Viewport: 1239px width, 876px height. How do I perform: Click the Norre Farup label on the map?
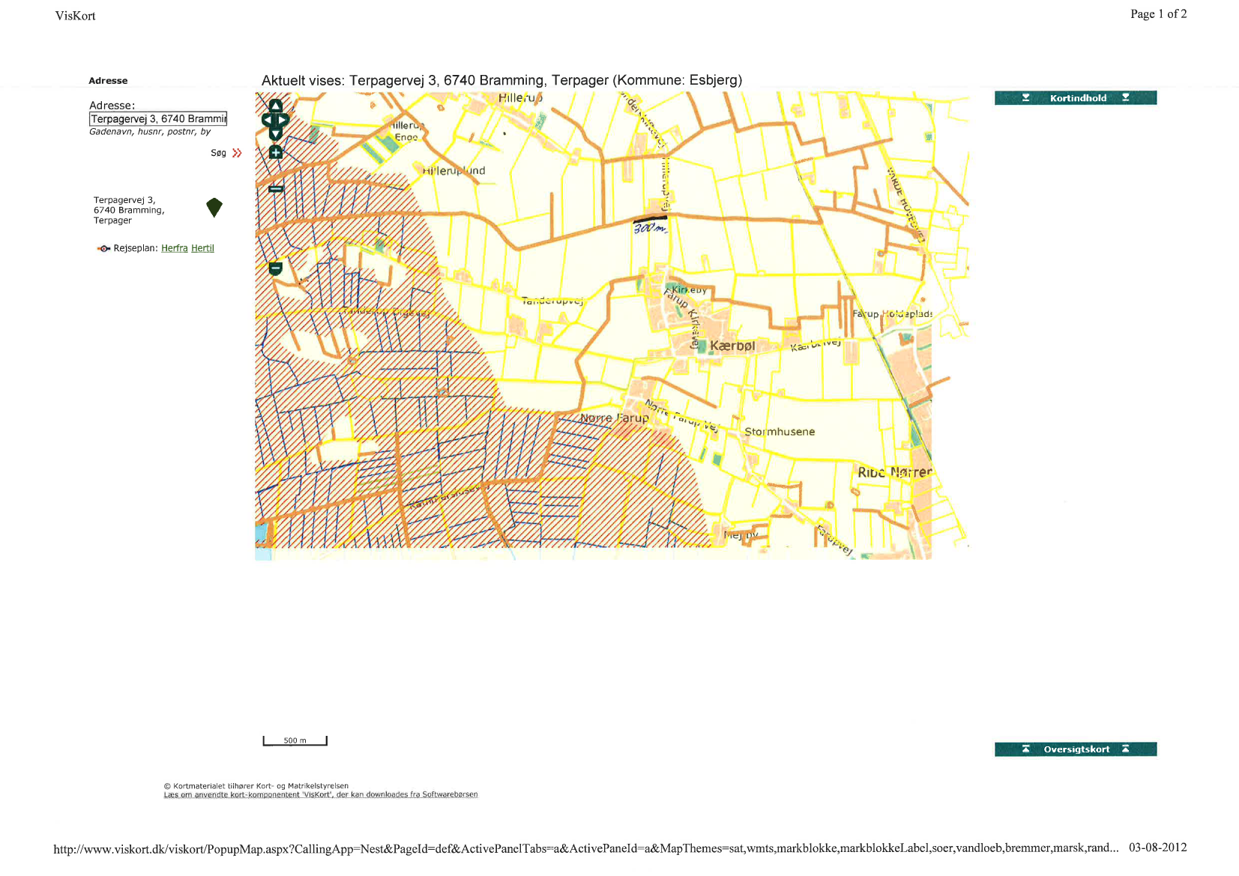pos(615,418)
